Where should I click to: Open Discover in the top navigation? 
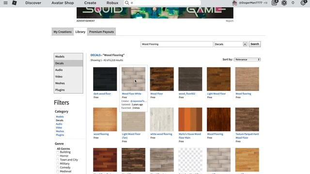(x=33, y=3)
